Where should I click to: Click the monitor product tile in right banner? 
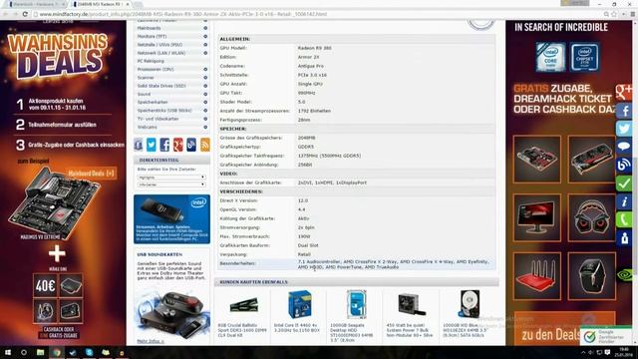[537, 217]
